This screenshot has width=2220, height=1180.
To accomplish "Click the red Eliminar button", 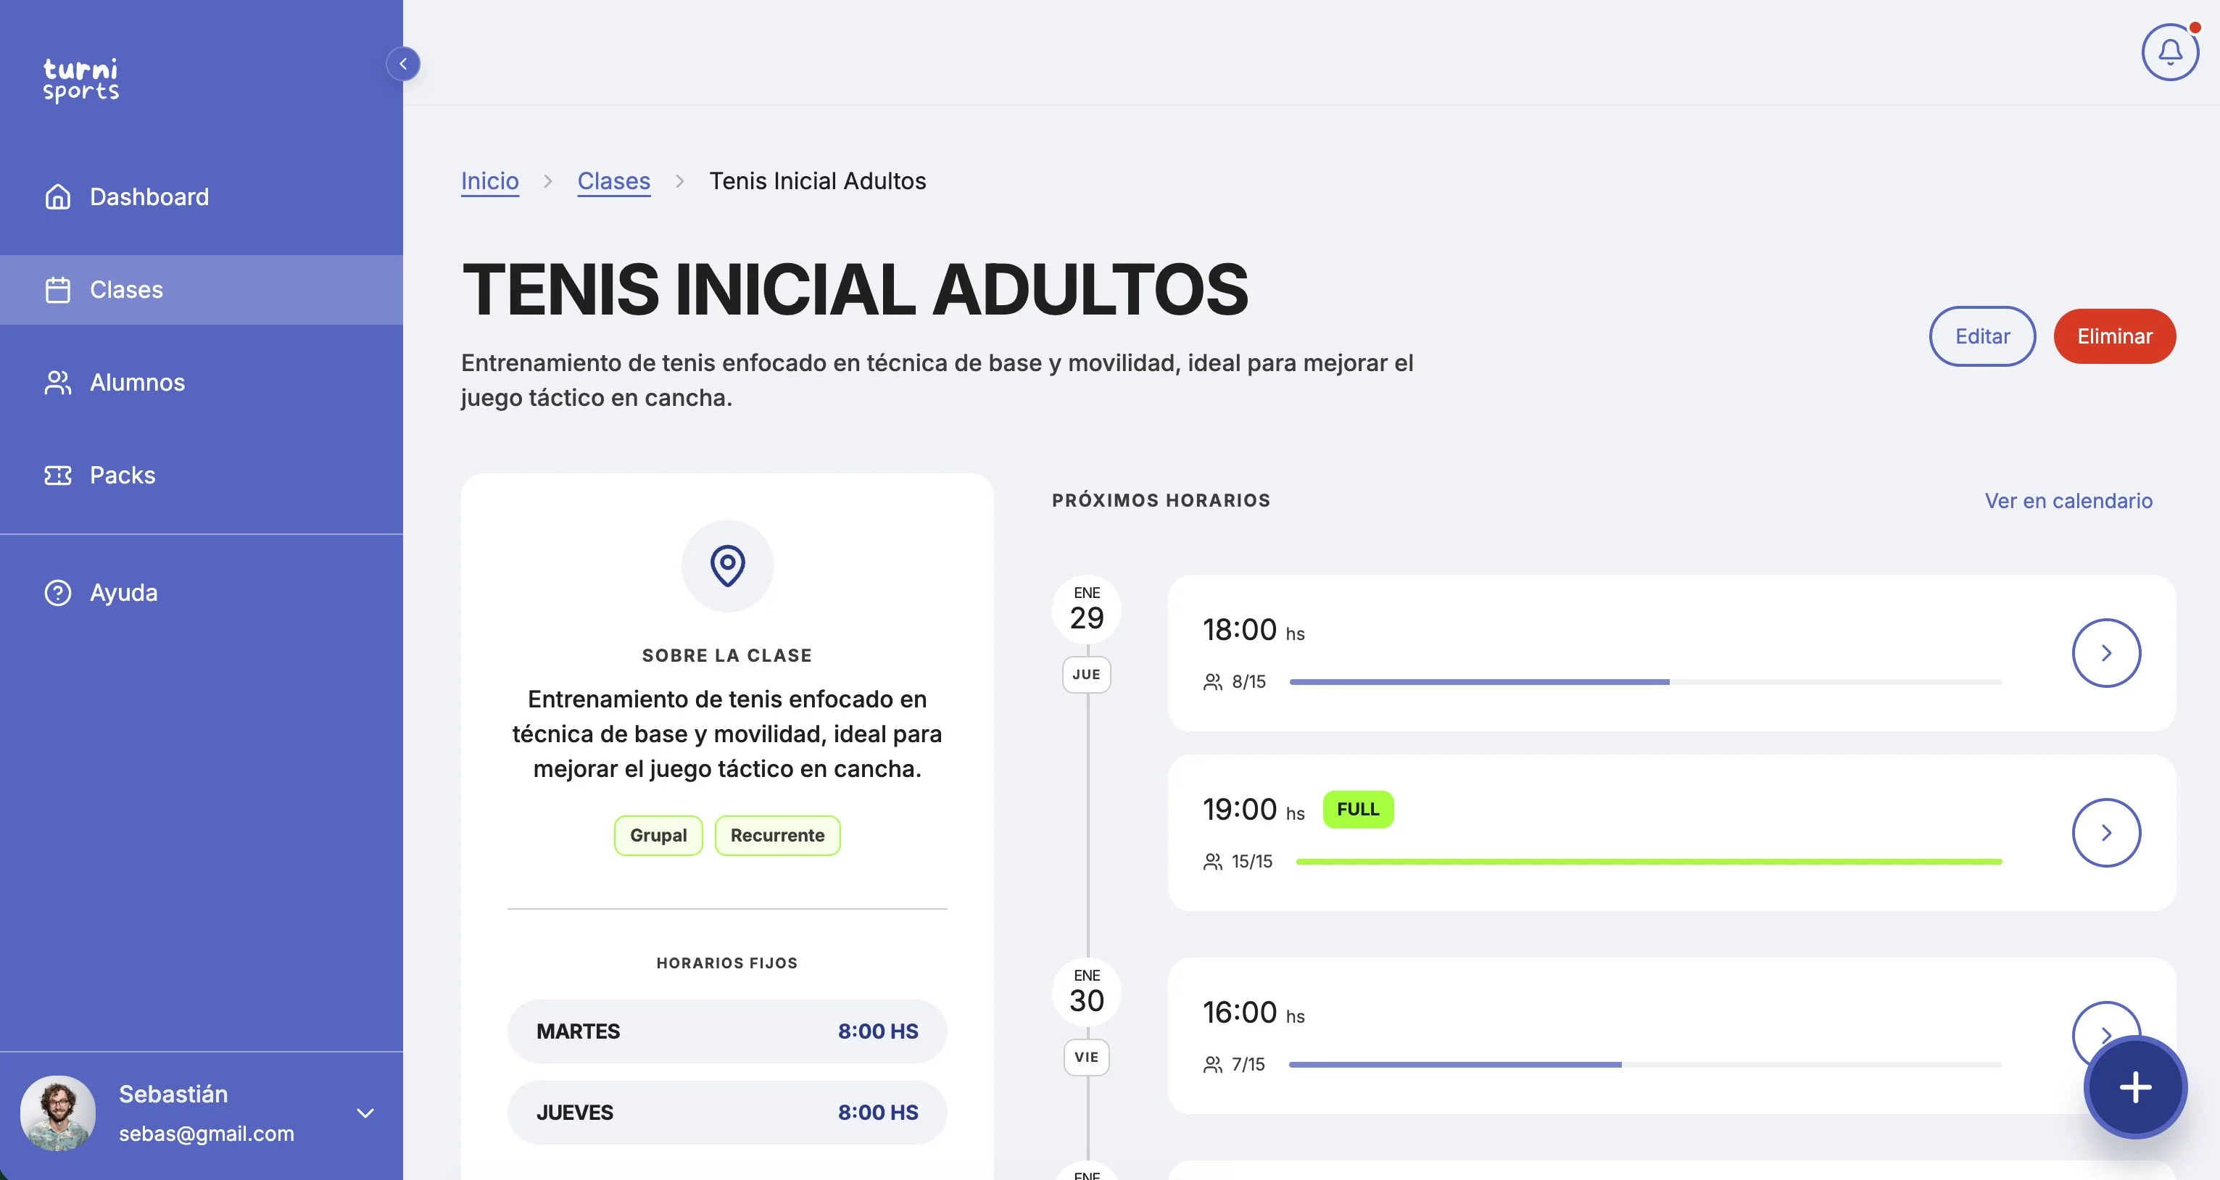I will tap(2115, 336).
